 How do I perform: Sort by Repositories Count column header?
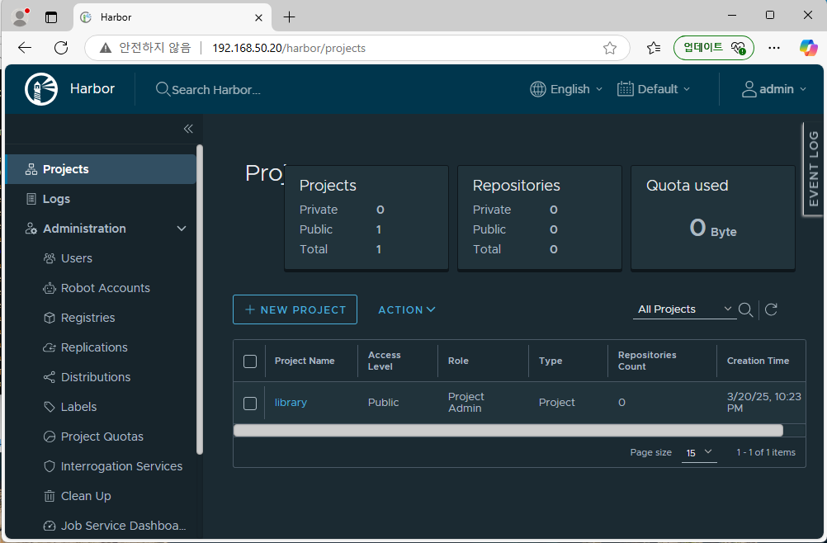click(x=647, y=361)
